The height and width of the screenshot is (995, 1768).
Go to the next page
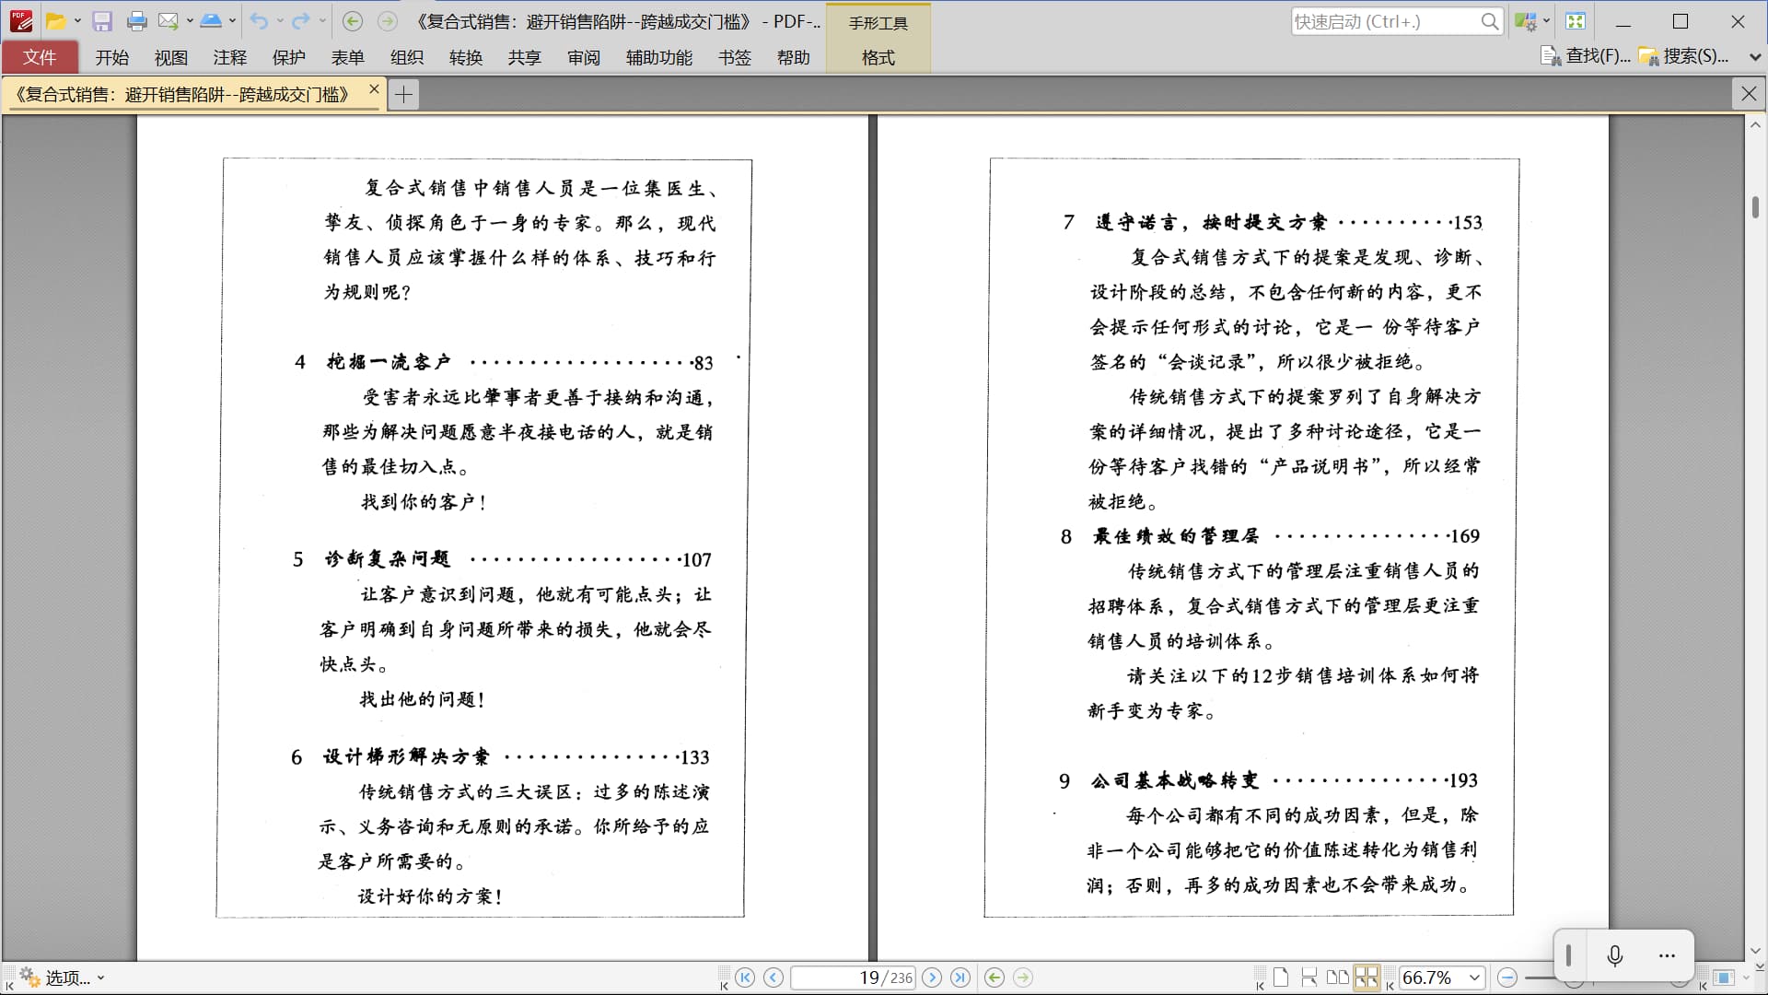[932, 977]
